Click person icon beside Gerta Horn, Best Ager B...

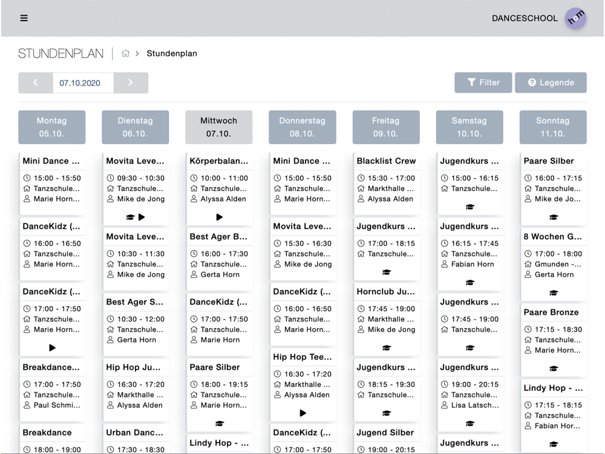tap(194, 274)
